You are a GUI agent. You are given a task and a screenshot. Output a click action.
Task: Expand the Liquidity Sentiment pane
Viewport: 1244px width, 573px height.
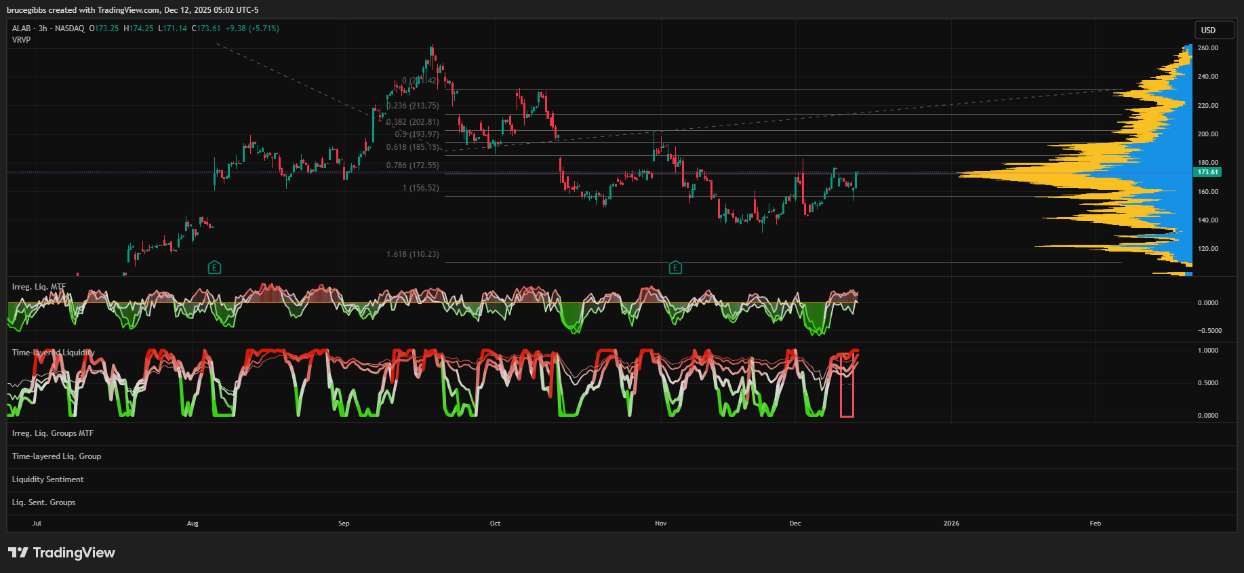[x=47, y=479]
